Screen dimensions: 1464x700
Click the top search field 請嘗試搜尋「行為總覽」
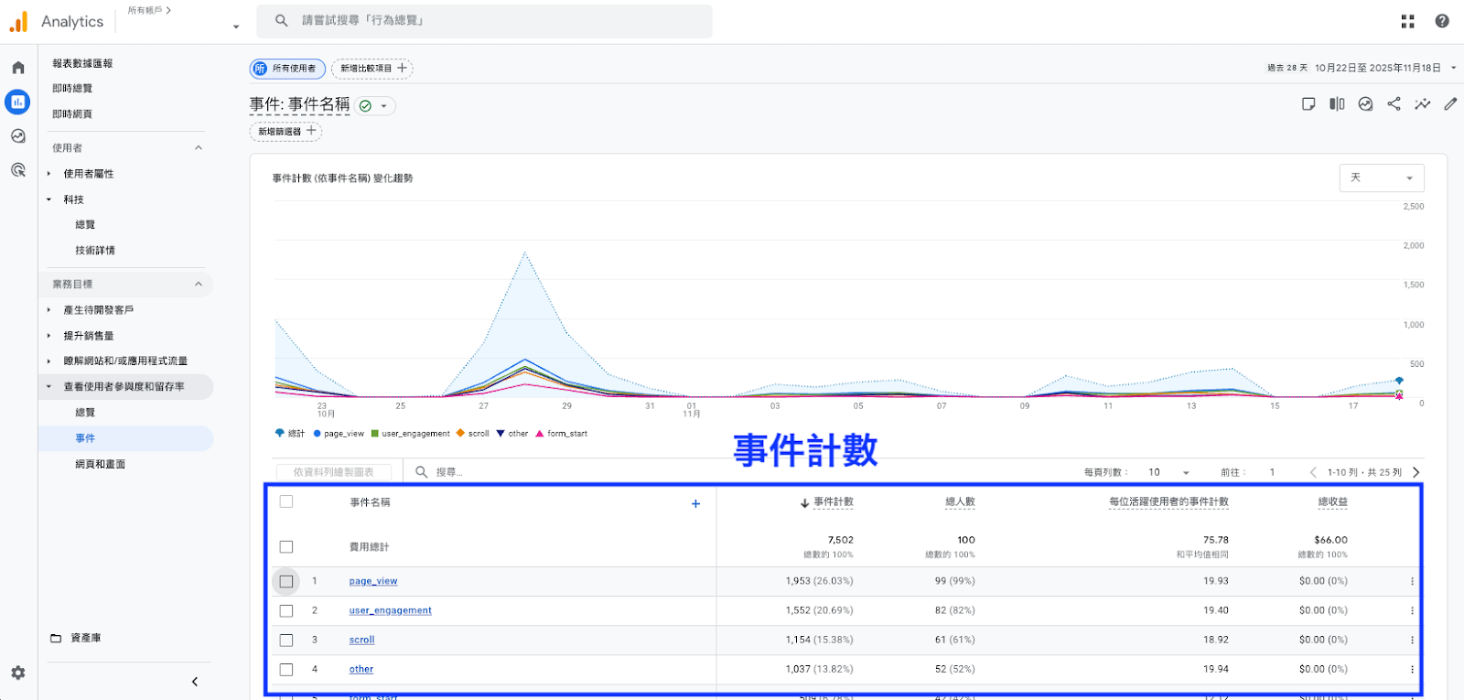click(484, 21)
